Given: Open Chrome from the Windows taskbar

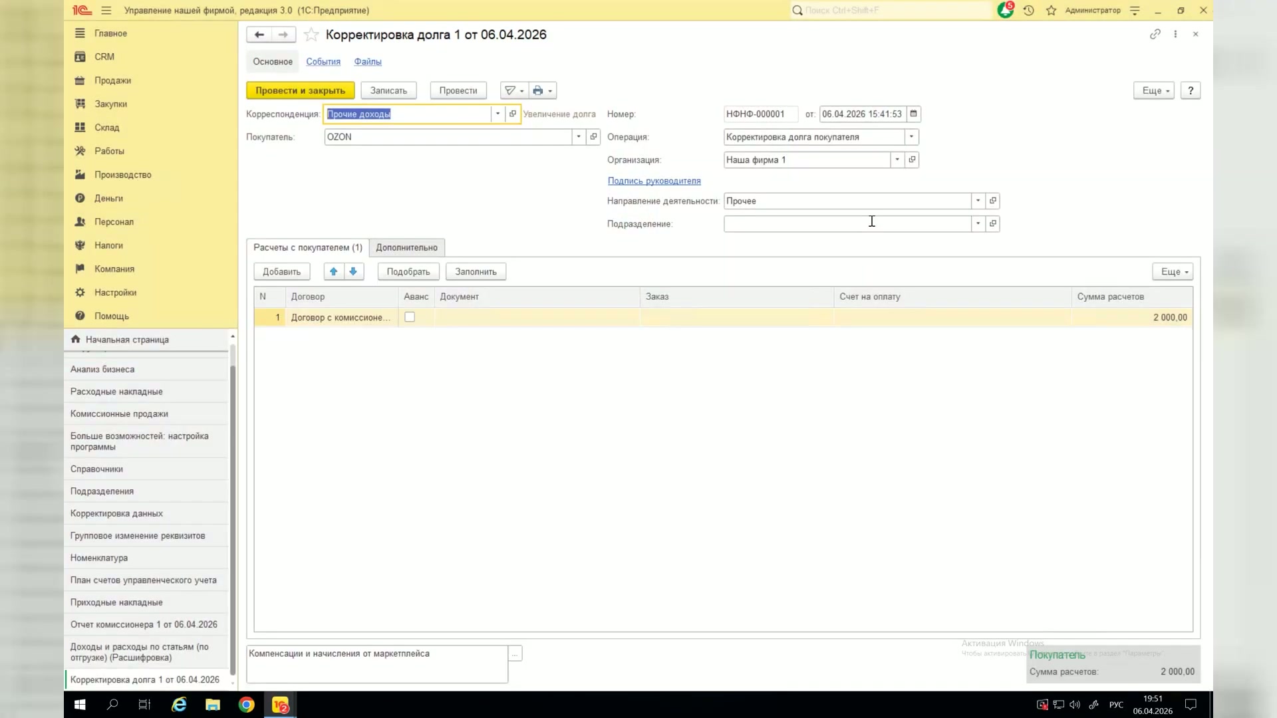Looking at the screenshot, I should point(246,705).
